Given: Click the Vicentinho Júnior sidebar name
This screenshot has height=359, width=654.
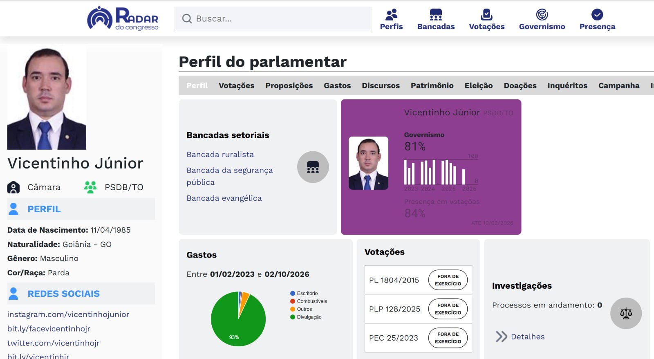Looking at the screenshot, I should [x=75, y=163].
